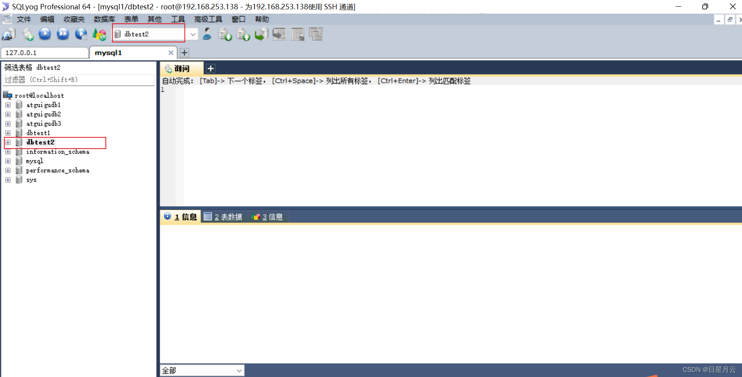Expand the atguigudb2 database node

[8, 114]
